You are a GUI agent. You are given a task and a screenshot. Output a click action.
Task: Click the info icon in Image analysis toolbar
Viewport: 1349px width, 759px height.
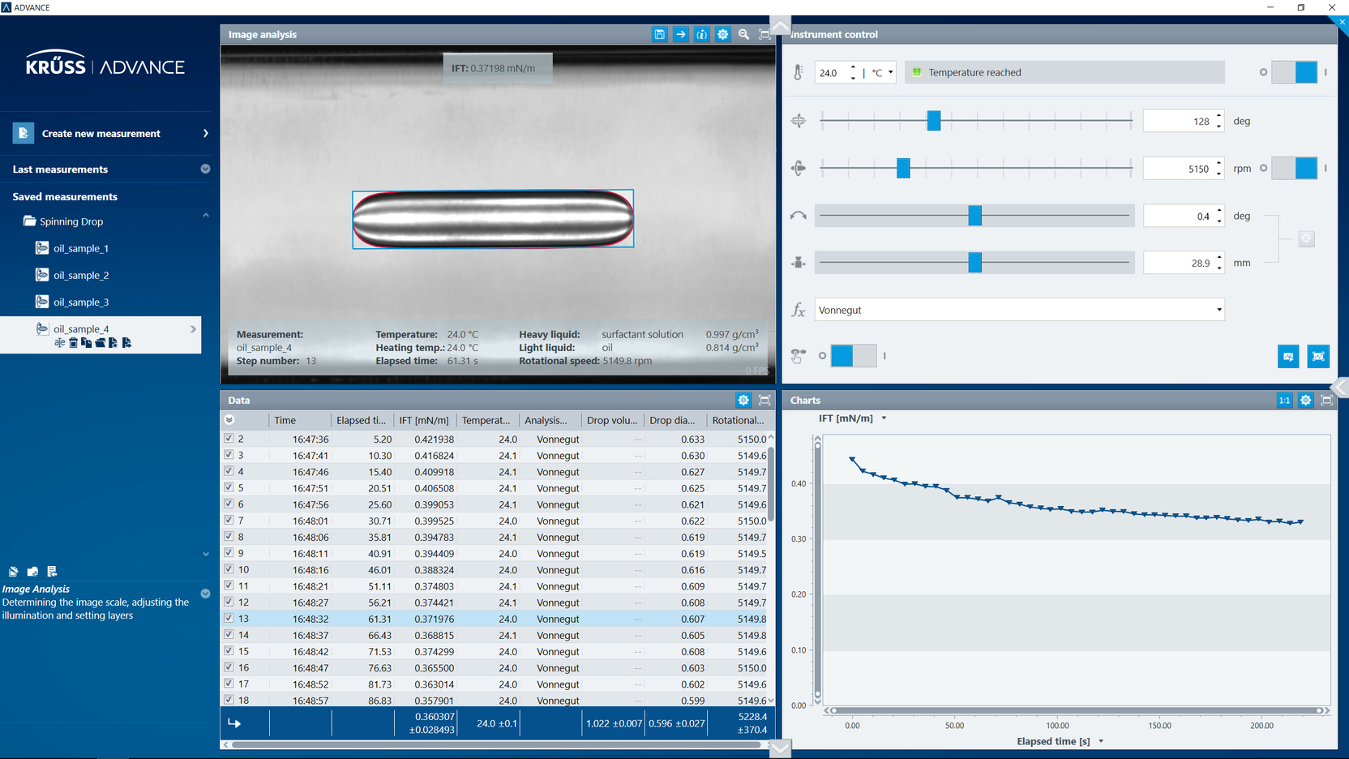pyautogui.click(x=701, y=34)
